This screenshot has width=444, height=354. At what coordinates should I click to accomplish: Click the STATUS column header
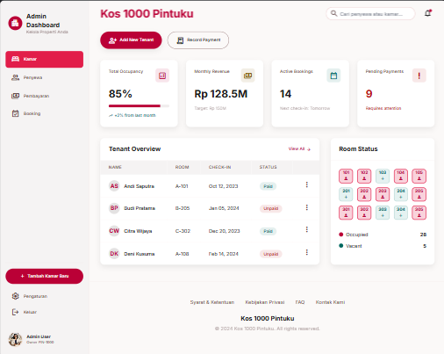268,167
